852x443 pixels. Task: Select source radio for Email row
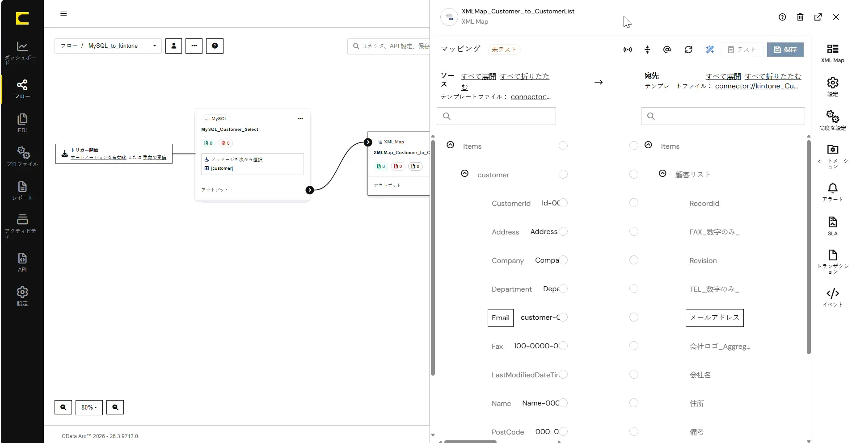pos(564,317)
